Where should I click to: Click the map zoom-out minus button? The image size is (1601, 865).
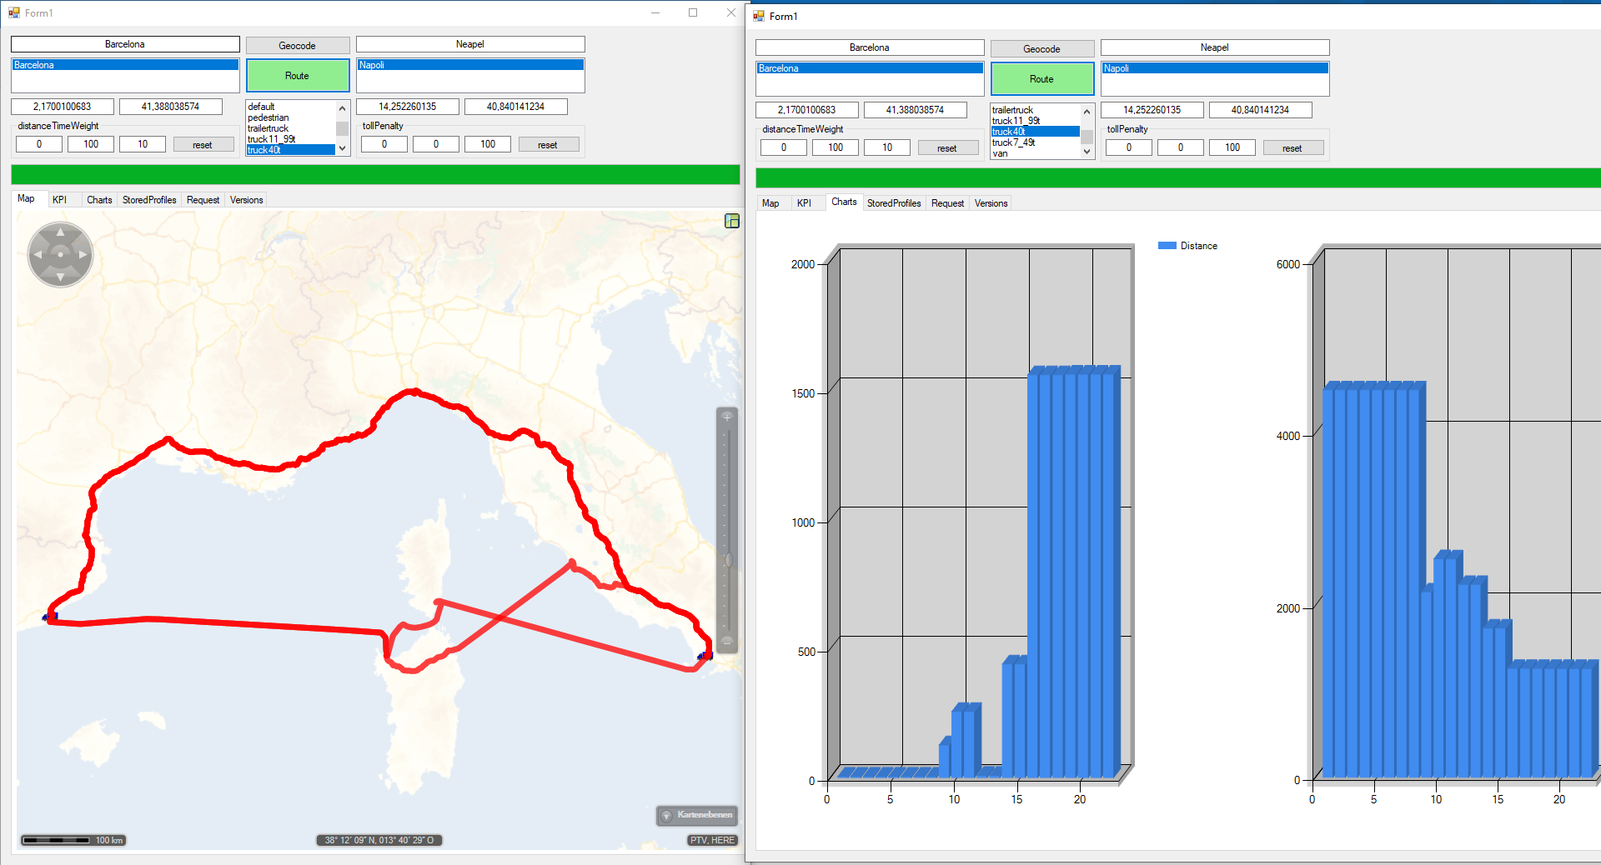click(x=727, y=642)
